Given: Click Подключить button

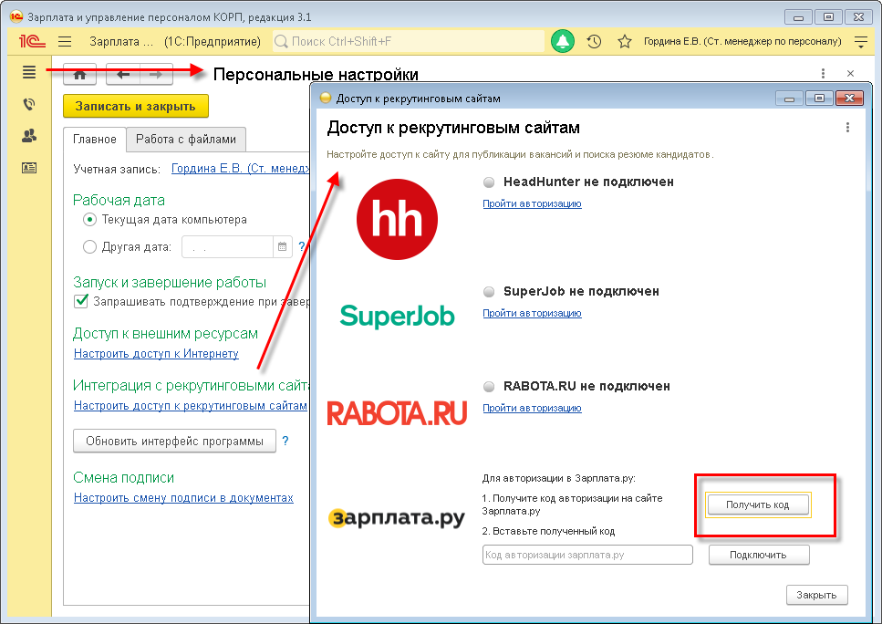Looking at the screenshot, I should tap(758, 555).
